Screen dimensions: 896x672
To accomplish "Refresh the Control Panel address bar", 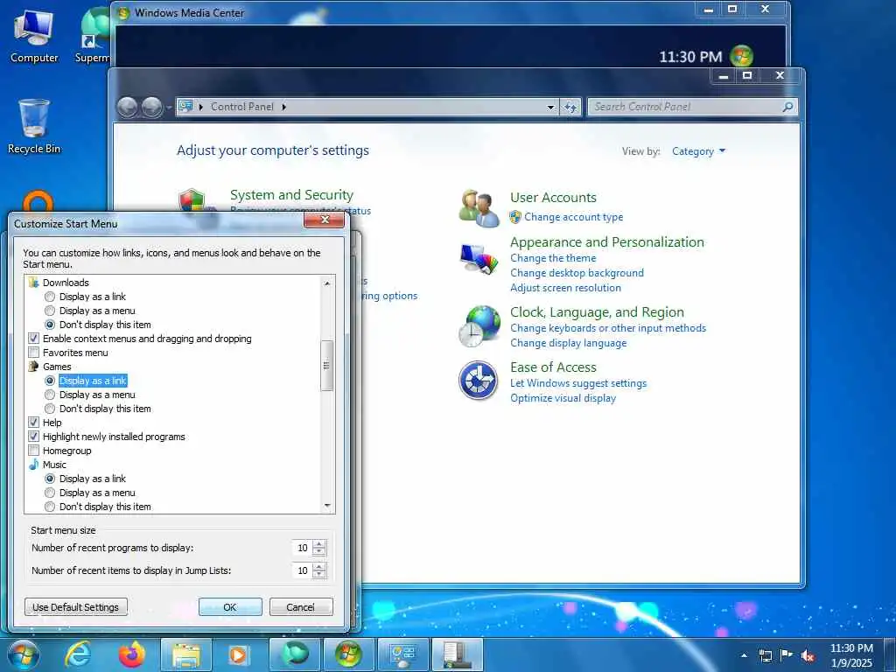I will (x=570, y=107).
